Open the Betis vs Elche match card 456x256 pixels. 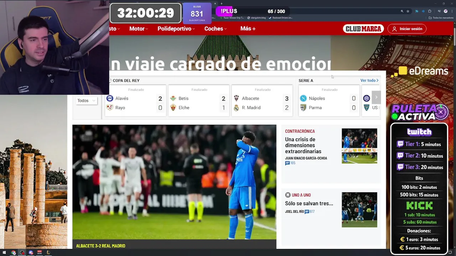[x=199, y=101]
